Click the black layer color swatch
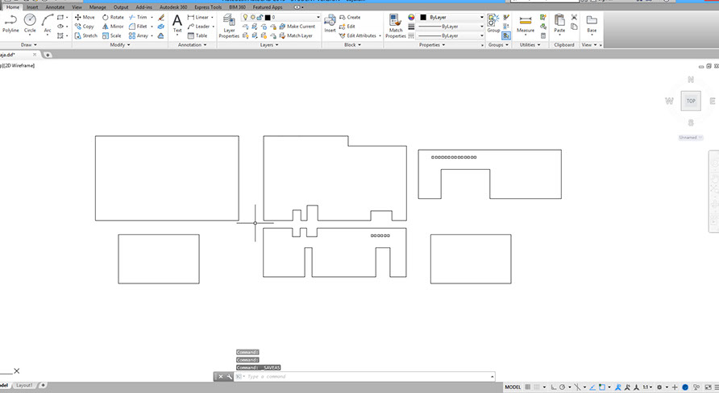The width and height of the screenshot is (719, 393). pyautogui.click(x=268, y=18)
